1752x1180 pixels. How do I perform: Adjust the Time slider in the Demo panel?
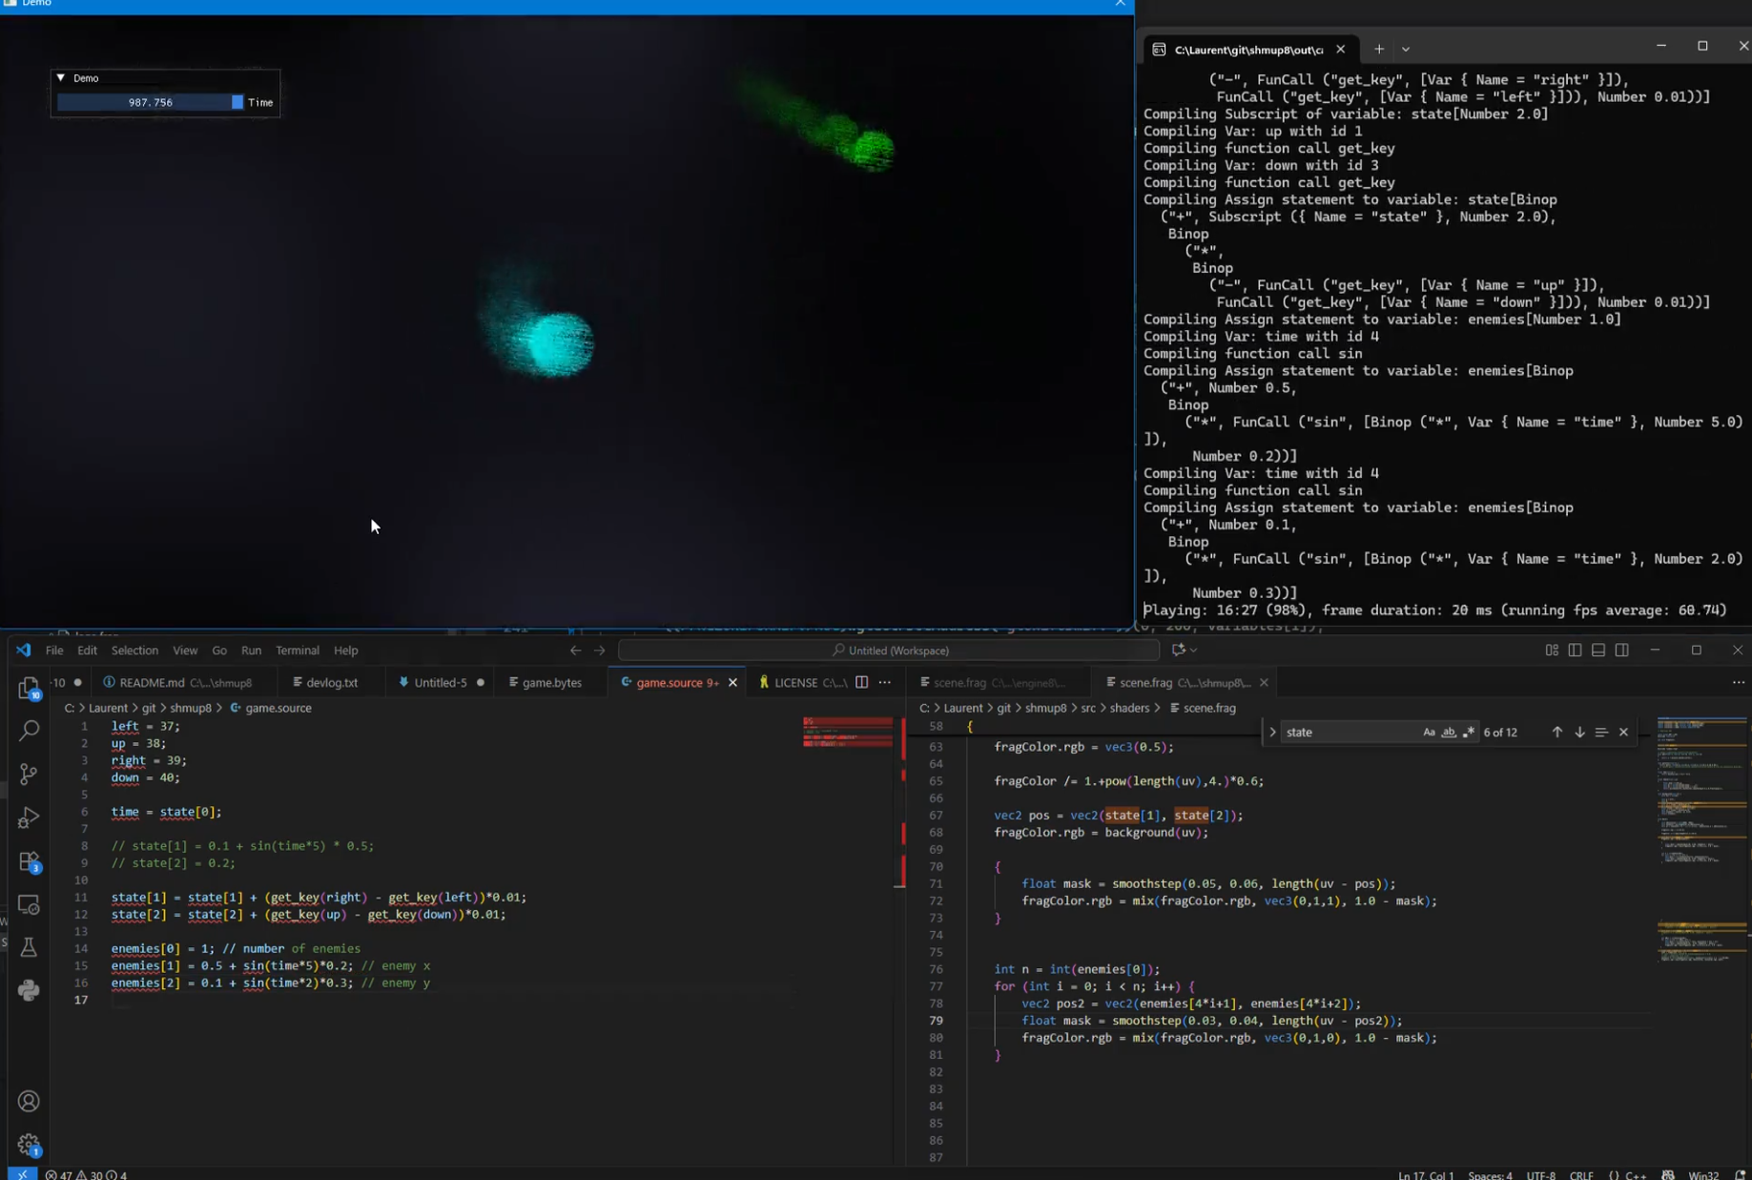coord(149,102)
